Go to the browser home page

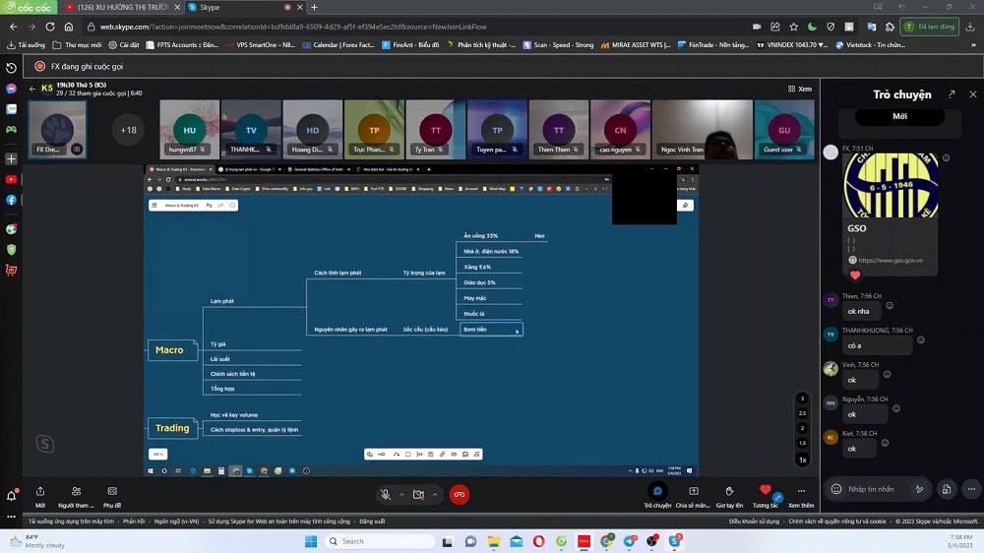tap(69, 27)
